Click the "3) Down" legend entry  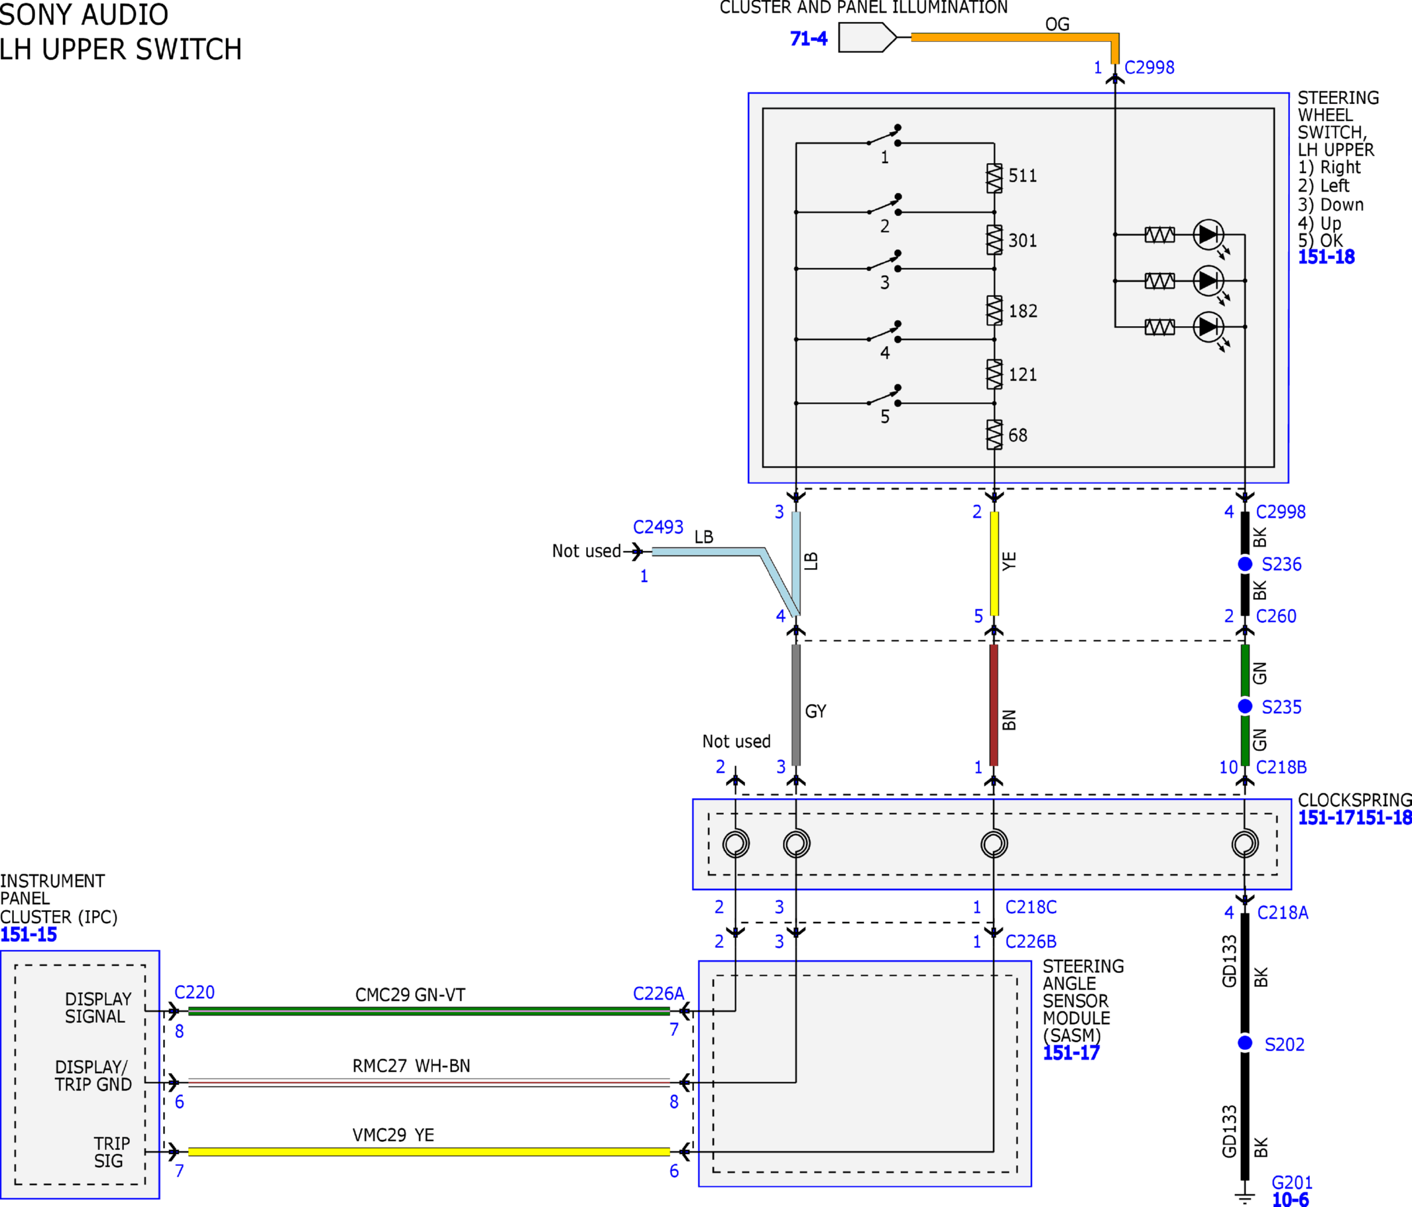click(x=1331, y=205)
